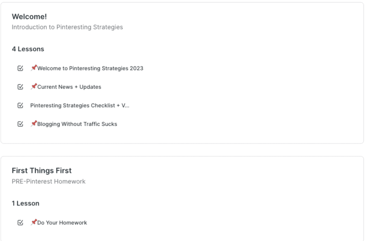Image resolution: width=366 pixels, height=241 pixels.
Task: Check off Blogging Without Traffic Sucks
Action: pos(20,124)
